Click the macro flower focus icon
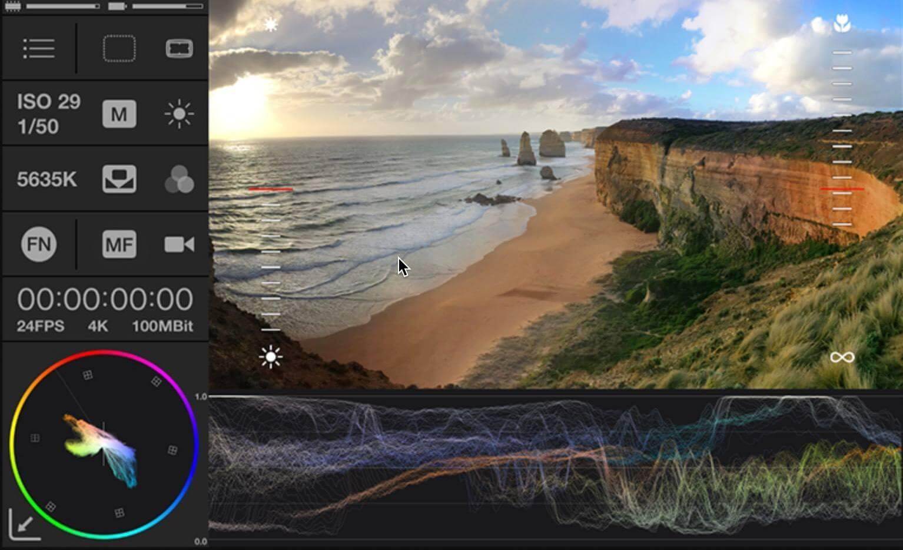Screen dimensions: 903x550 point(842,24)
